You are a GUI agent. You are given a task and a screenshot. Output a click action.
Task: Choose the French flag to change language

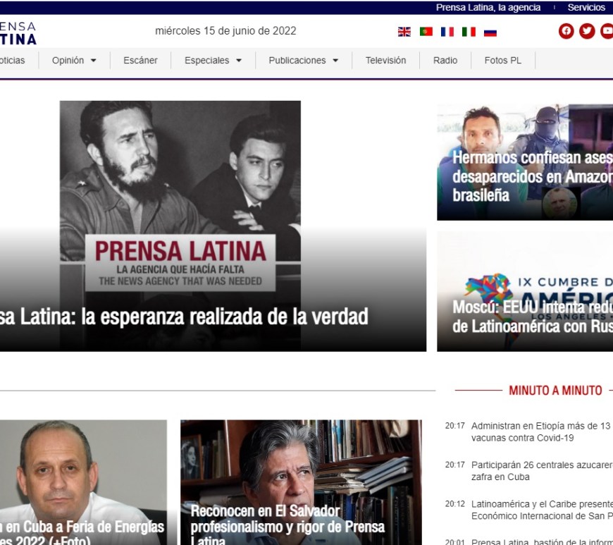pos(447,31)
